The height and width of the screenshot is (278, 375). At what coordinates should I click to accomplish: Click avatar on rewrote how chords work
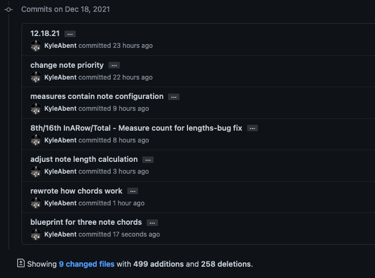pos(36,203)
